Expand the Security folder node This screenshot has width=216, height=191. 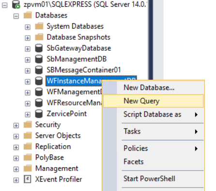(x=16, y=125)
